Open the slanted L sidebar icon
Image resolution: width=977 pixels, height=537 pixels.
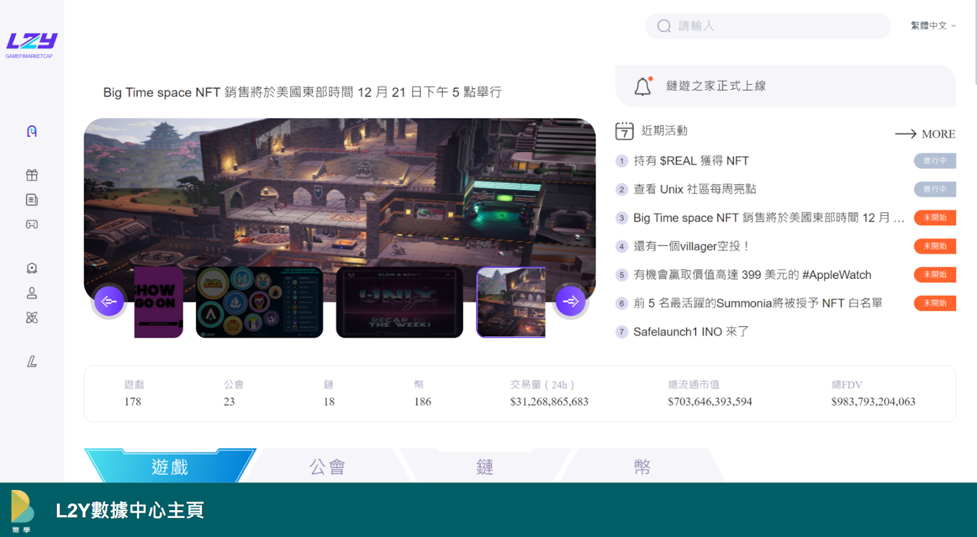(32, 361)
